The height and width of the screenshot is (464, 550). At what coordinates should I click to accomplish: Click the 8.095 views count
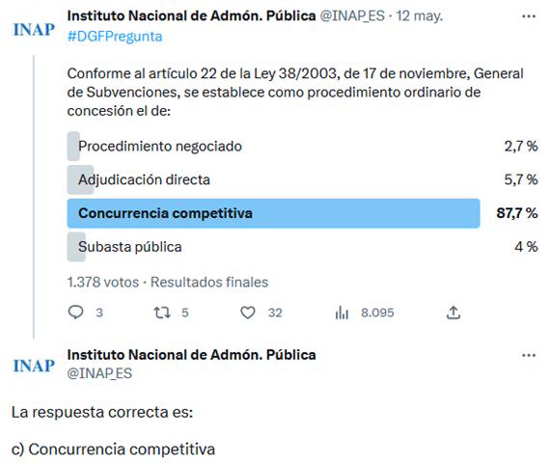point(377,313)
